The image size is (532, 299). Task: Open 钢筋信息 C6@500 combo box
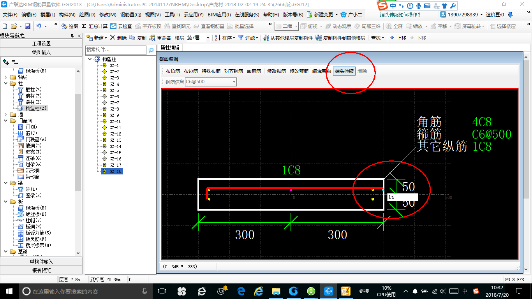[211, 82]
